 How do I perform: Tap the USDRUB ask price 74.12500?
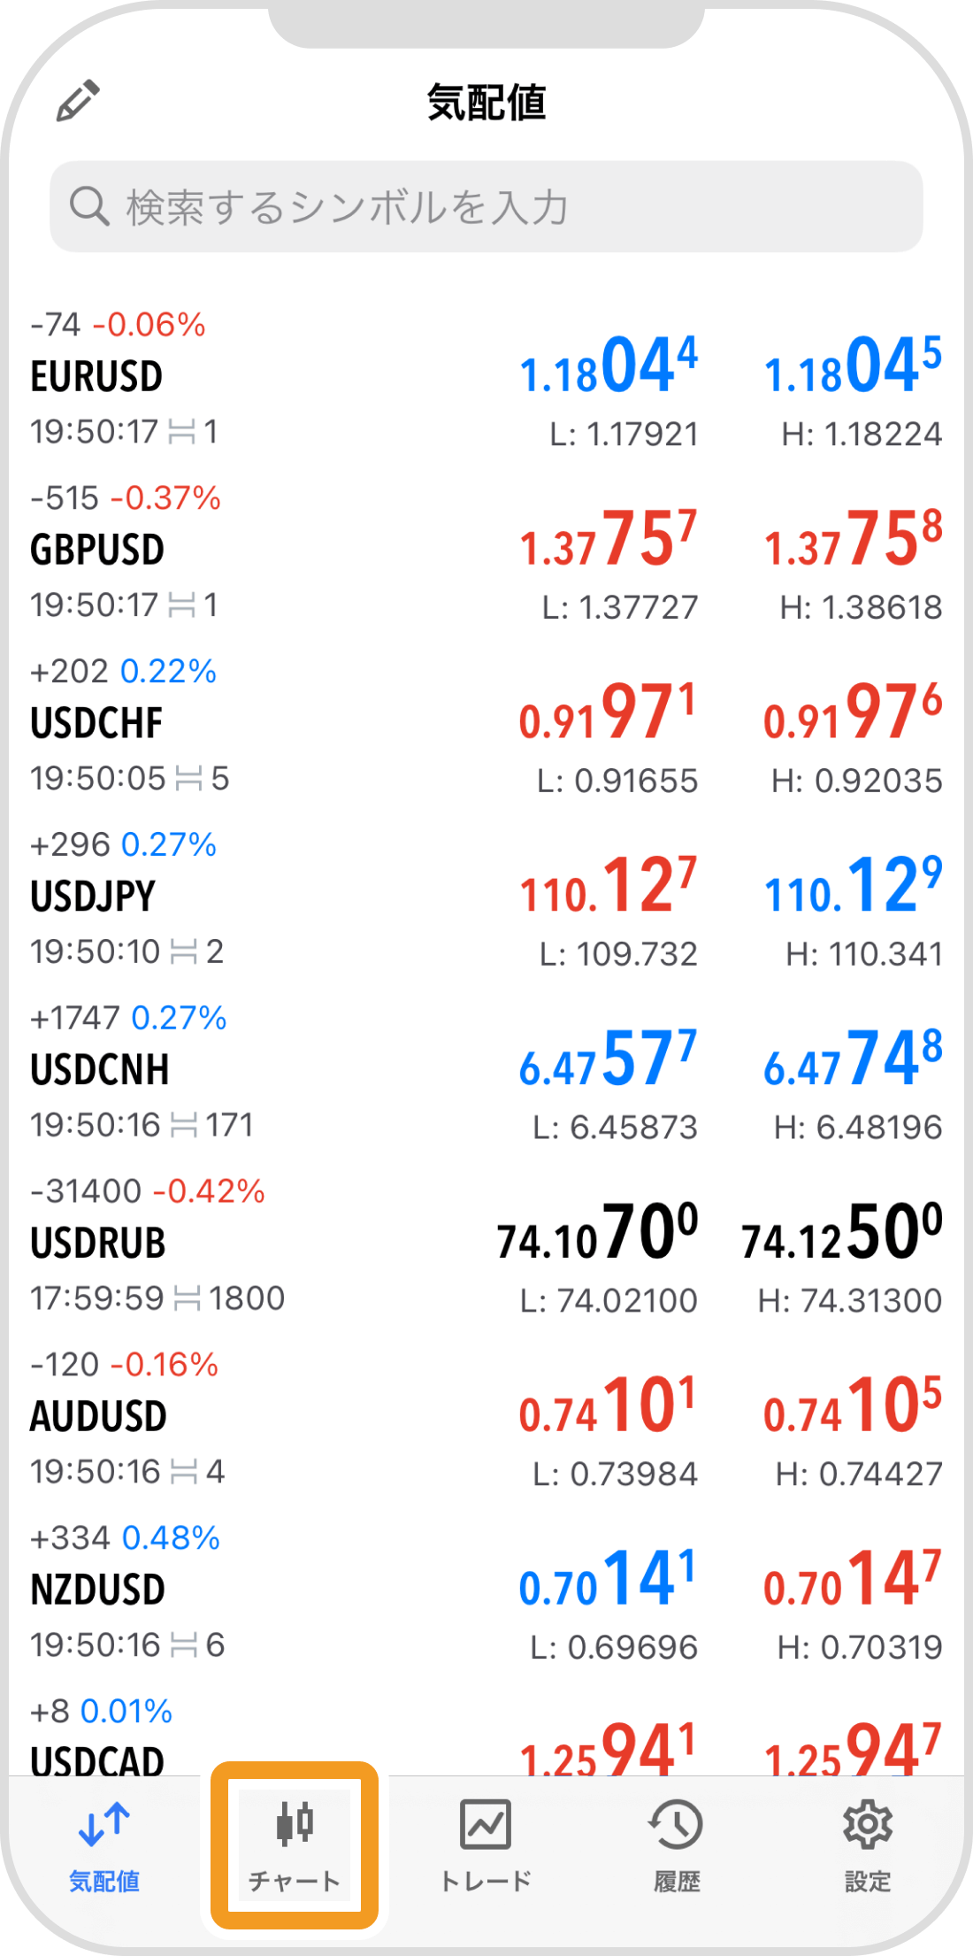842,1232
